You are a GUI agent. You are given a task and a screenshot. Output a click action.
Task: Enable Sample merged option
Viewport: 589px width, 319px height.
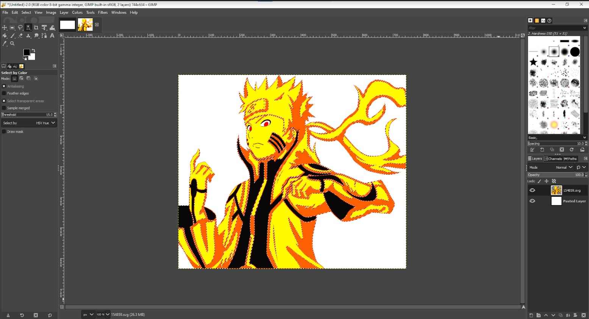tap(4, 108)
